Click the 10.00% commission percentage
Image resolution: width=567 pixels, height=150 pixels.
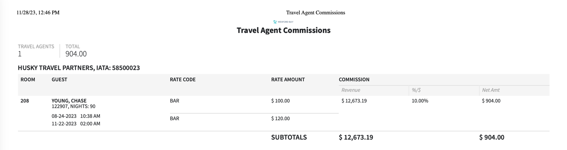pyautogui.click(x=420, y=101)
